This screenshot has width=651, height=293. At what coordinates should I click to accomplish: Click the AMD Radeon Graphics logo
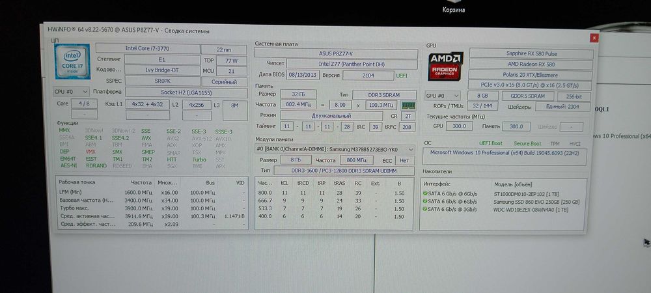(445, 66)
